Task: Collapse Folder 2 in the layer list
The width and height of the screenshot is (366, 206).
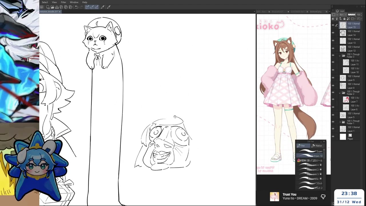Action: click(x=340, y=93)
